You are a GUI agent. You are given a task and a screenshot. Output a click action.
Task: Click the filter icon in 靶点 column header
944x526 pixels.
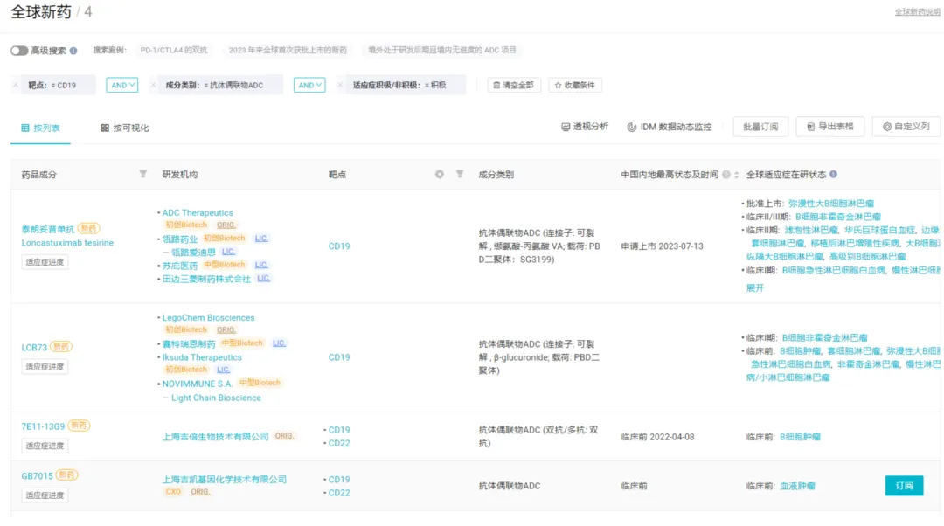460,174
